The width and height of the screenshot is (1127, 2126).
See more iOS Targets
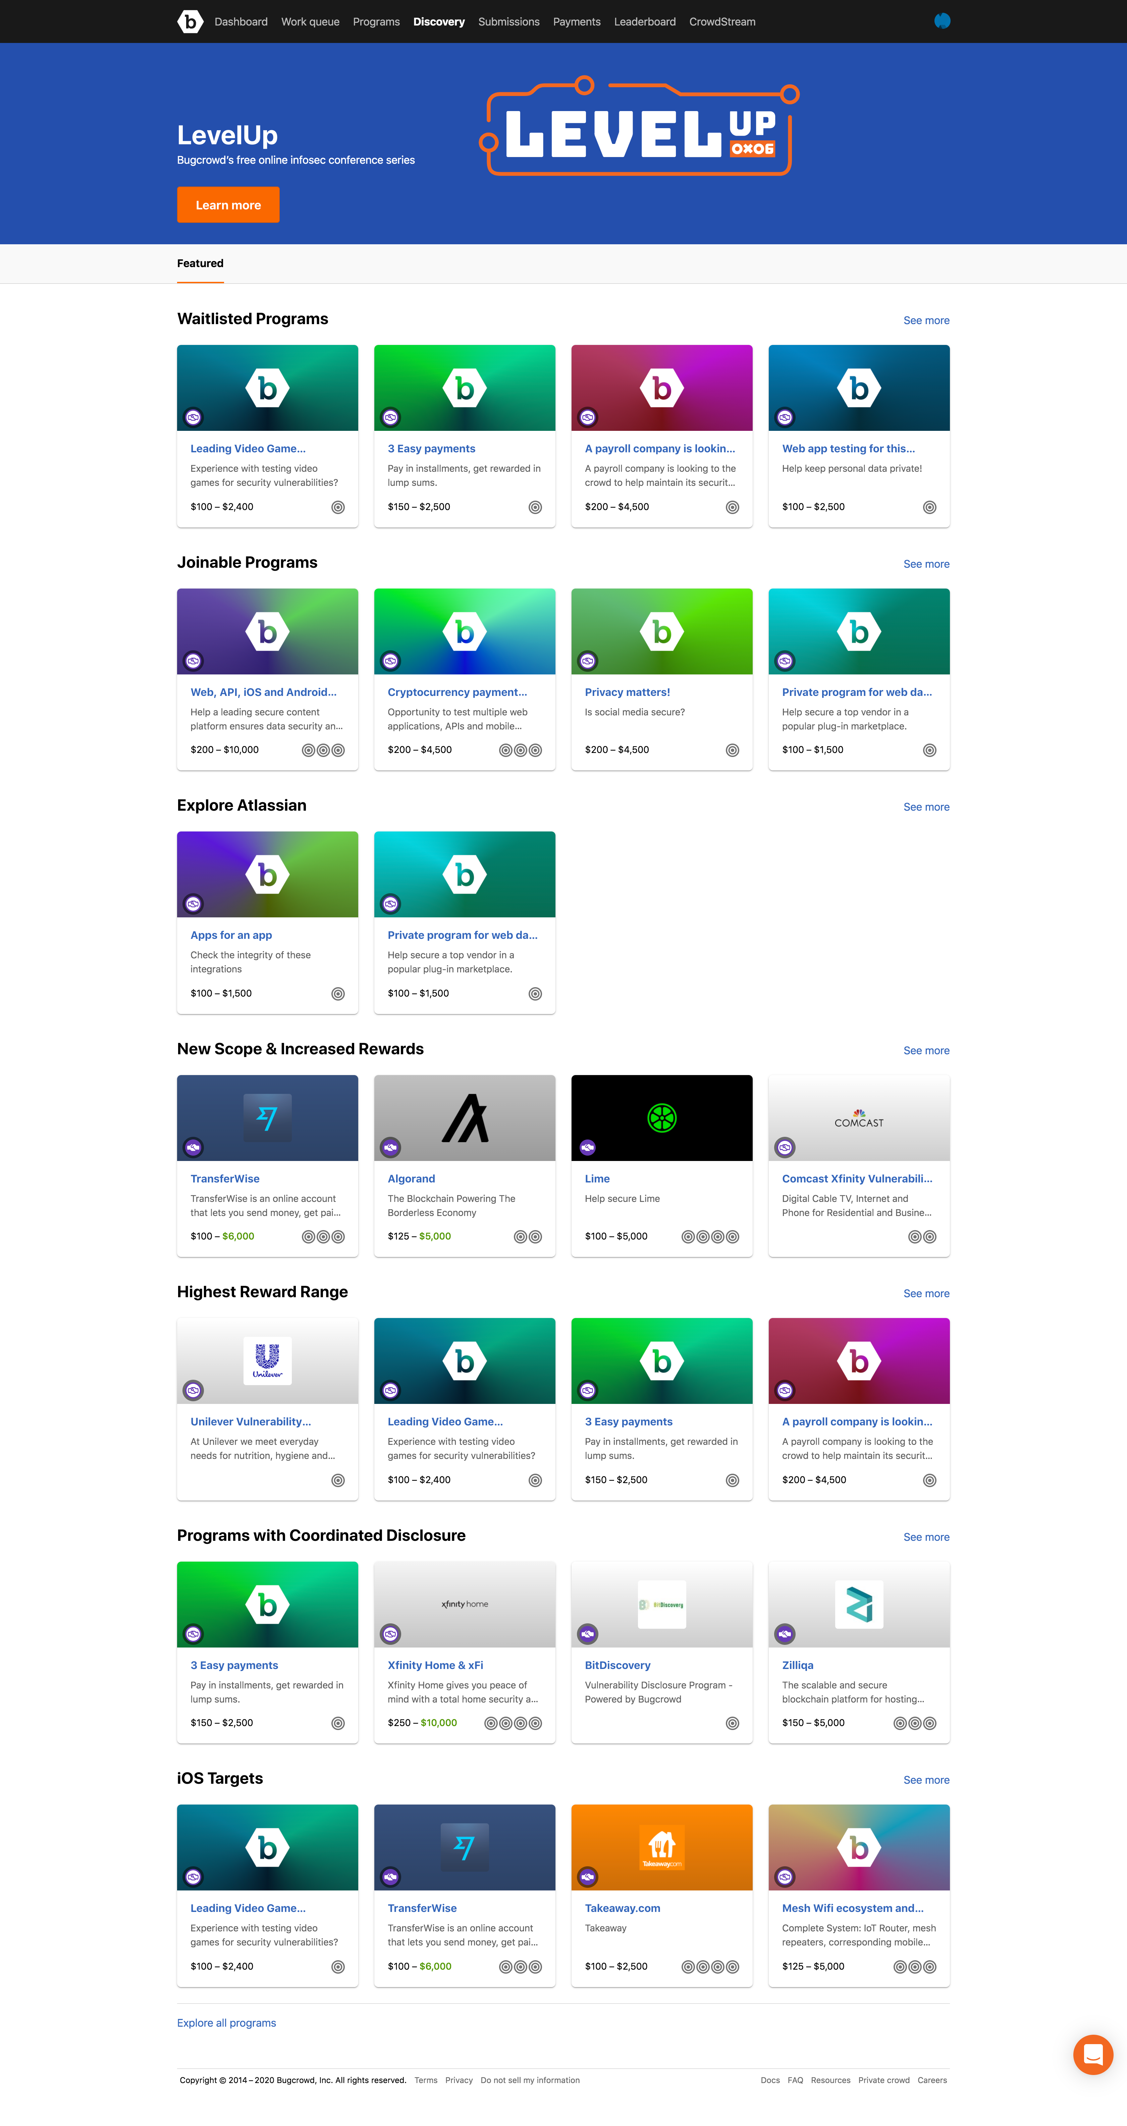(926, 1780)
